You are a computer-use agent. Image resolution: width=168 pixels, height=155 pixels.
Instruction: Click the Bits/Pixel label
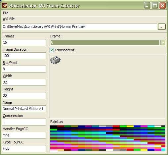(x=10, y=63)
